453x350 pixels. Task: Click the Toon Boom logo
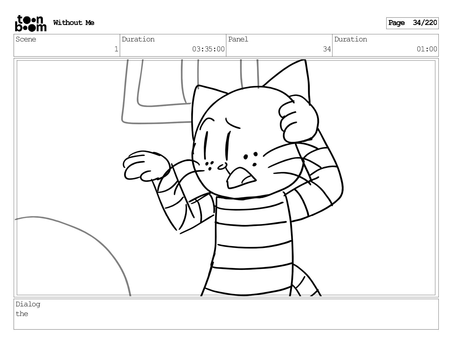tap(30, 23)
